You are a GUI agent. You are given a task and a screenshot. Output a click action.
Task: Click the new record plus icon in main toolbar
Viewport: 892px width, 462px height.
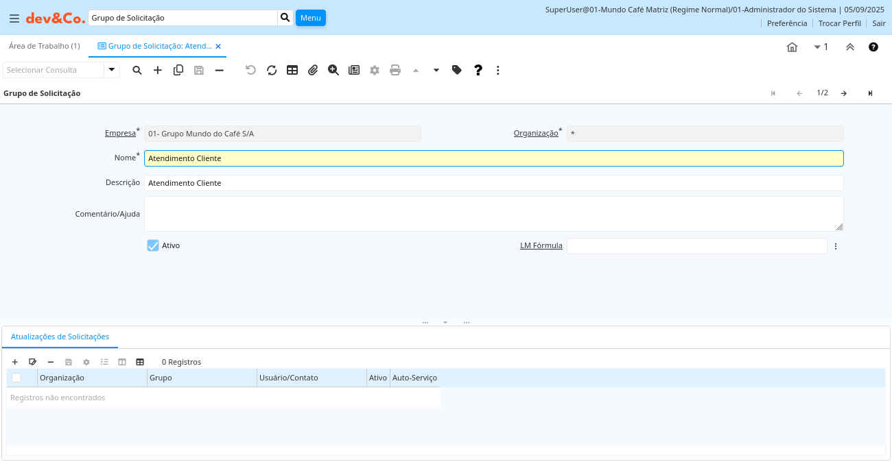pyautogui.click(x=158, y=70)
